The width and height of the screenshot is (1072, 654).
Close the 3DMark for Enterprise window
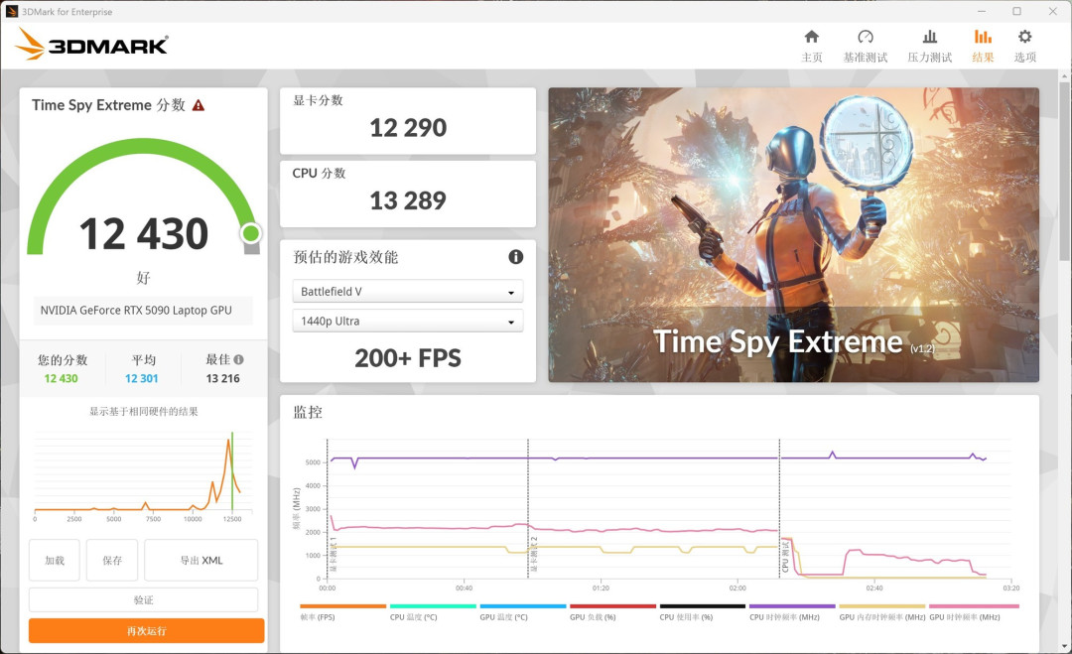[1053, 11]
